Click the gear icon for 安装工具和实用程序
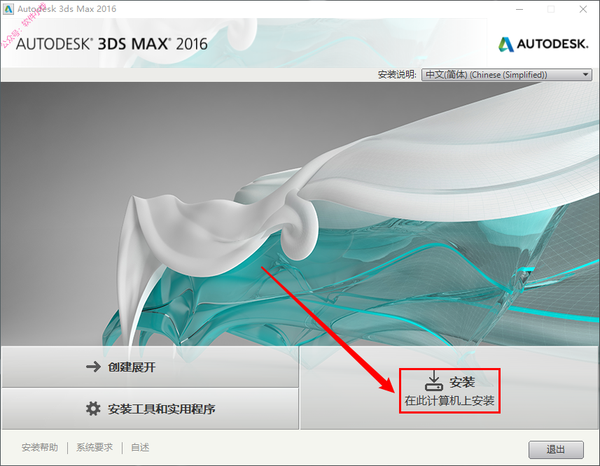Viewport: 600px width, 466px height. tap(93, 409)
